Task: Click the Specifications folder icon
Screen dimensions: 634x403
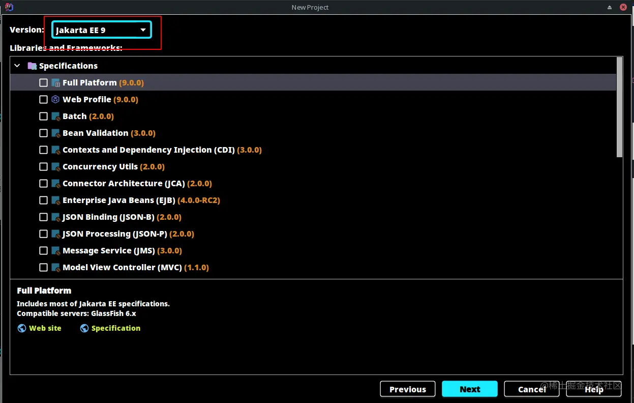Action: [x=32, y=66]
